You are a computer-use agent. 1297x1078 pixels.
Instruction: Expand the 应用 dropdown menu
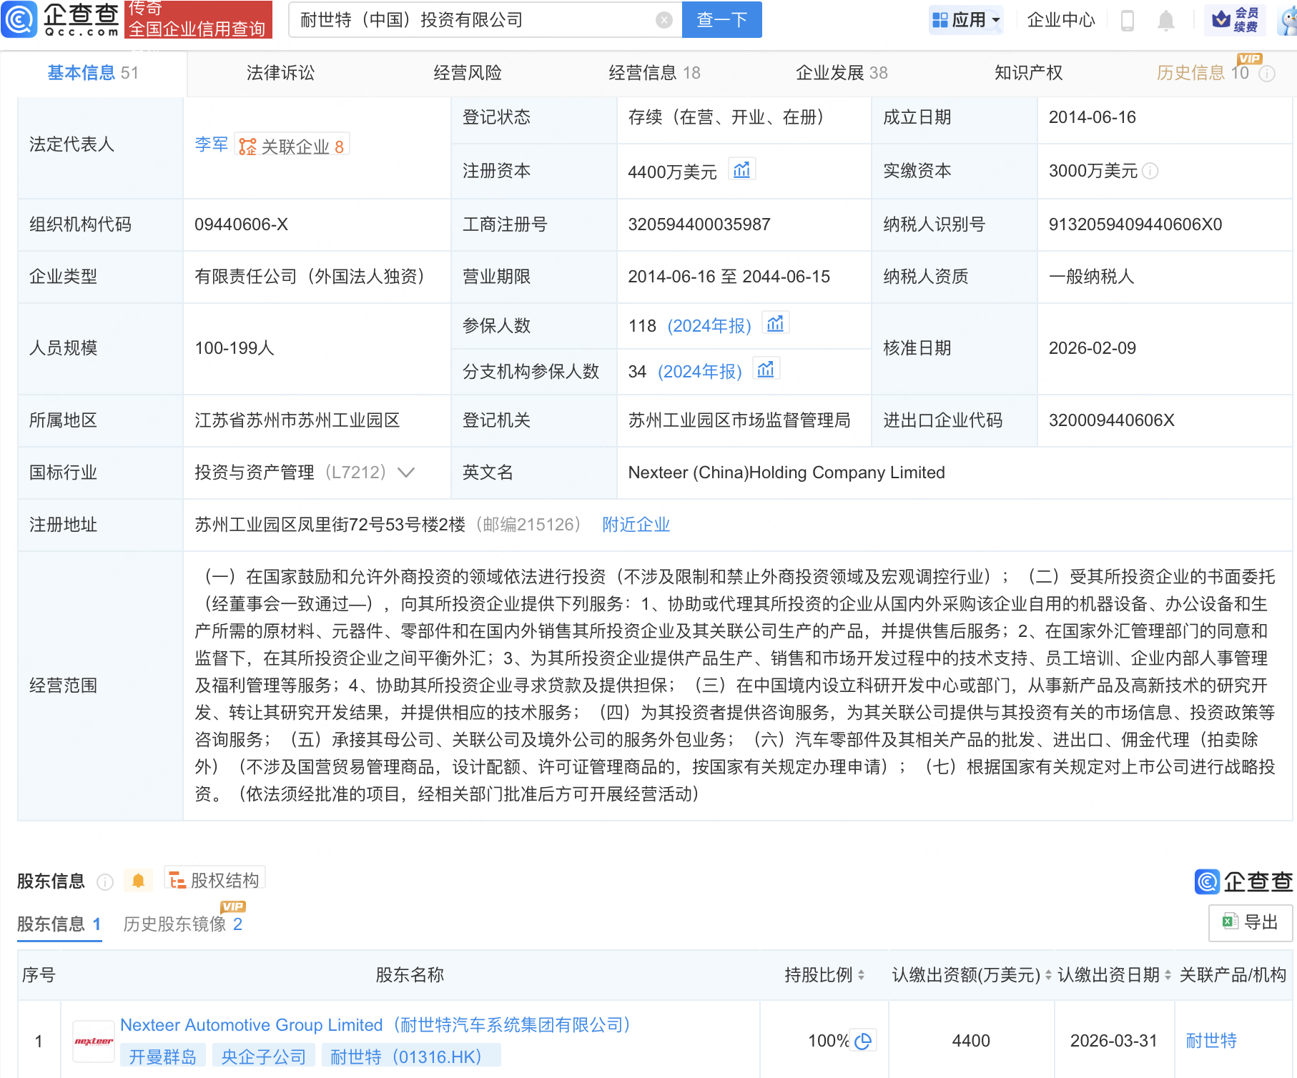[x=967, y=20]
